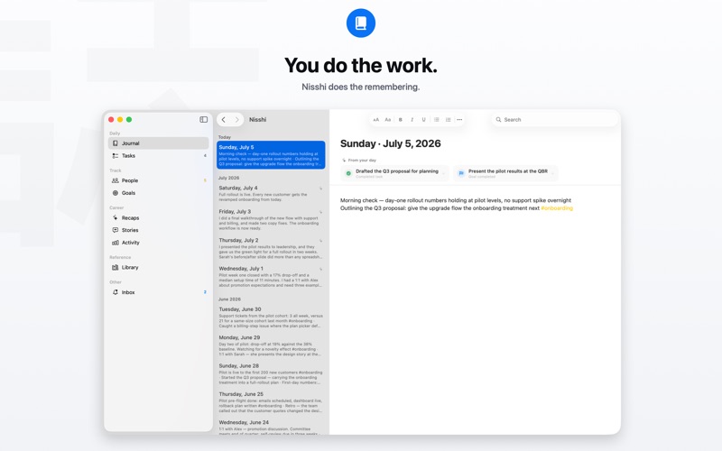Click the green completed-task check icon

point(348,173)
